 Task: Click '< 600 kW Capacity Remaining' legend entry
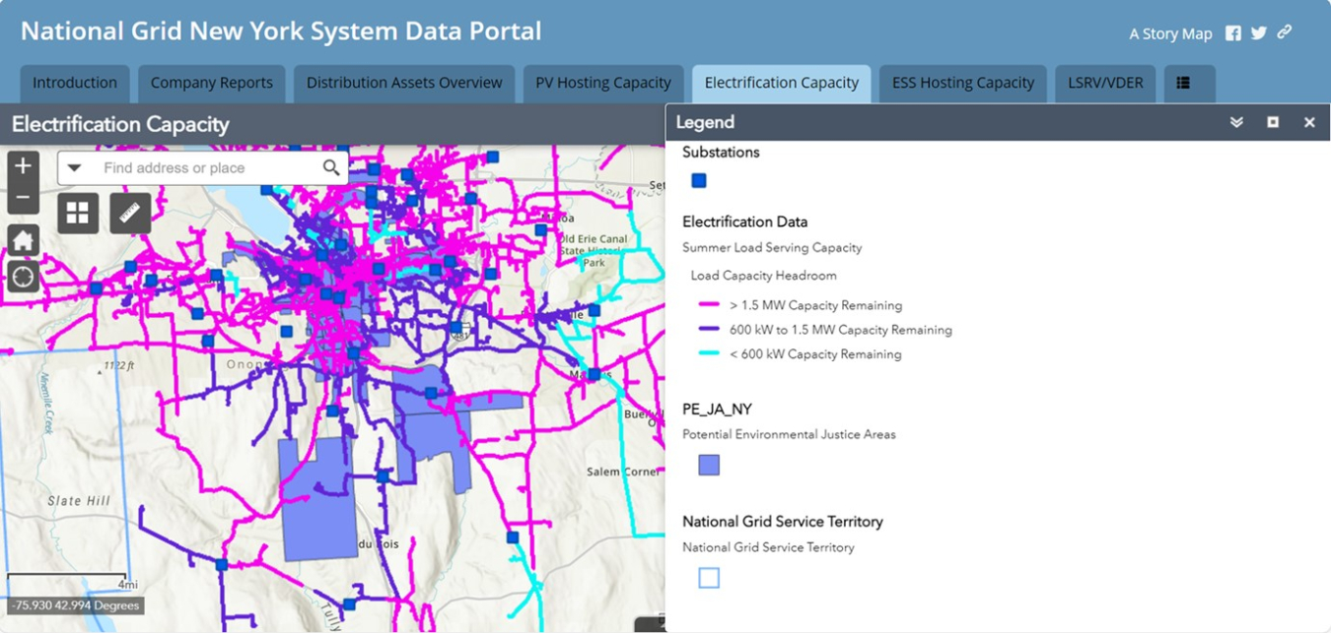coord(815,354)
